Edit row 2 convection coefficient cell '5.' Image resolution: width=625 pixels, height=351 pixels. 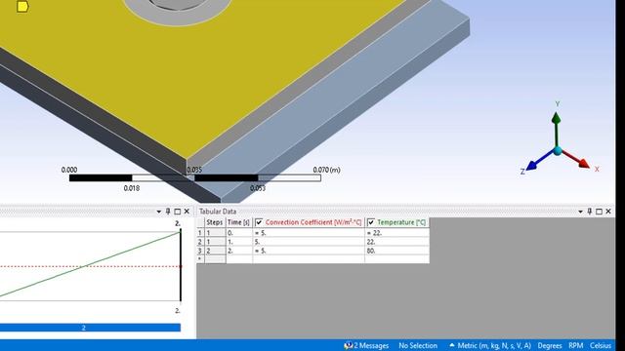tap(309, 242)
